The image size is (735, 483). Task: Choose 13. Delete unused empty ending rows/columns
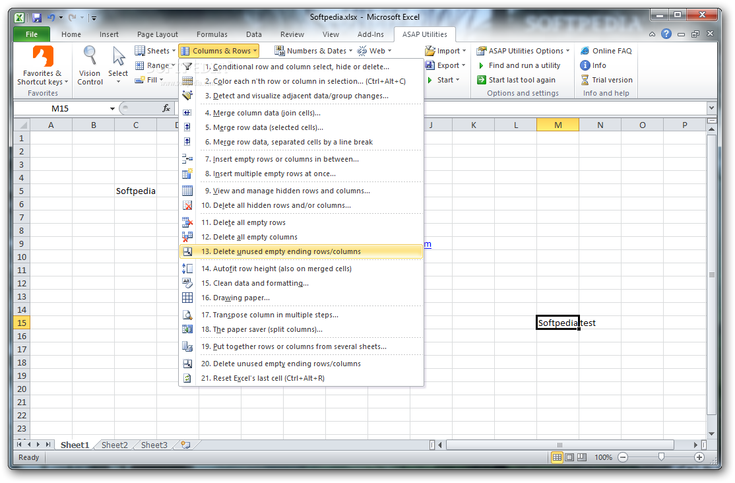point(302,251)
